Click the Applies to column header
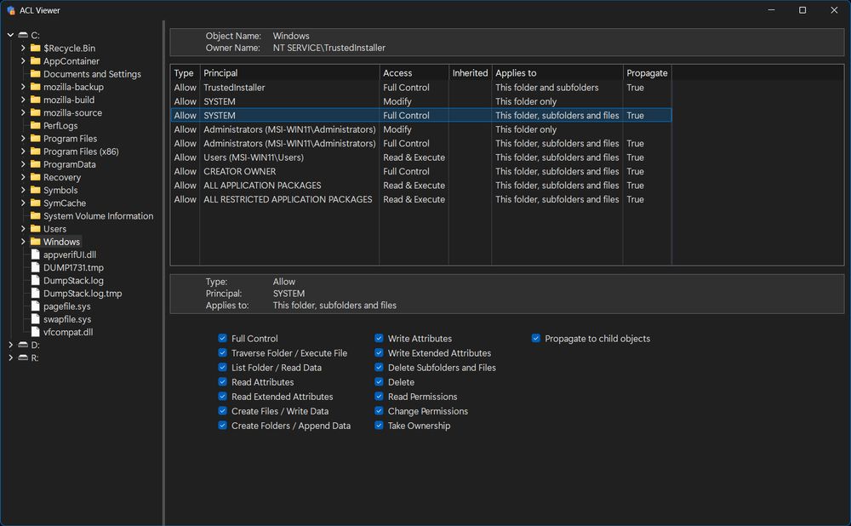This screenshot has width=851, height=526. pos(557,72)
